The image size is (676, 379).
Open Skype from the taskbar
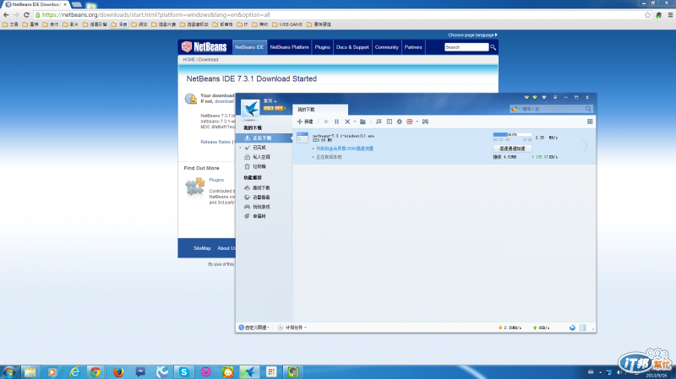click(x=184, y=371)
